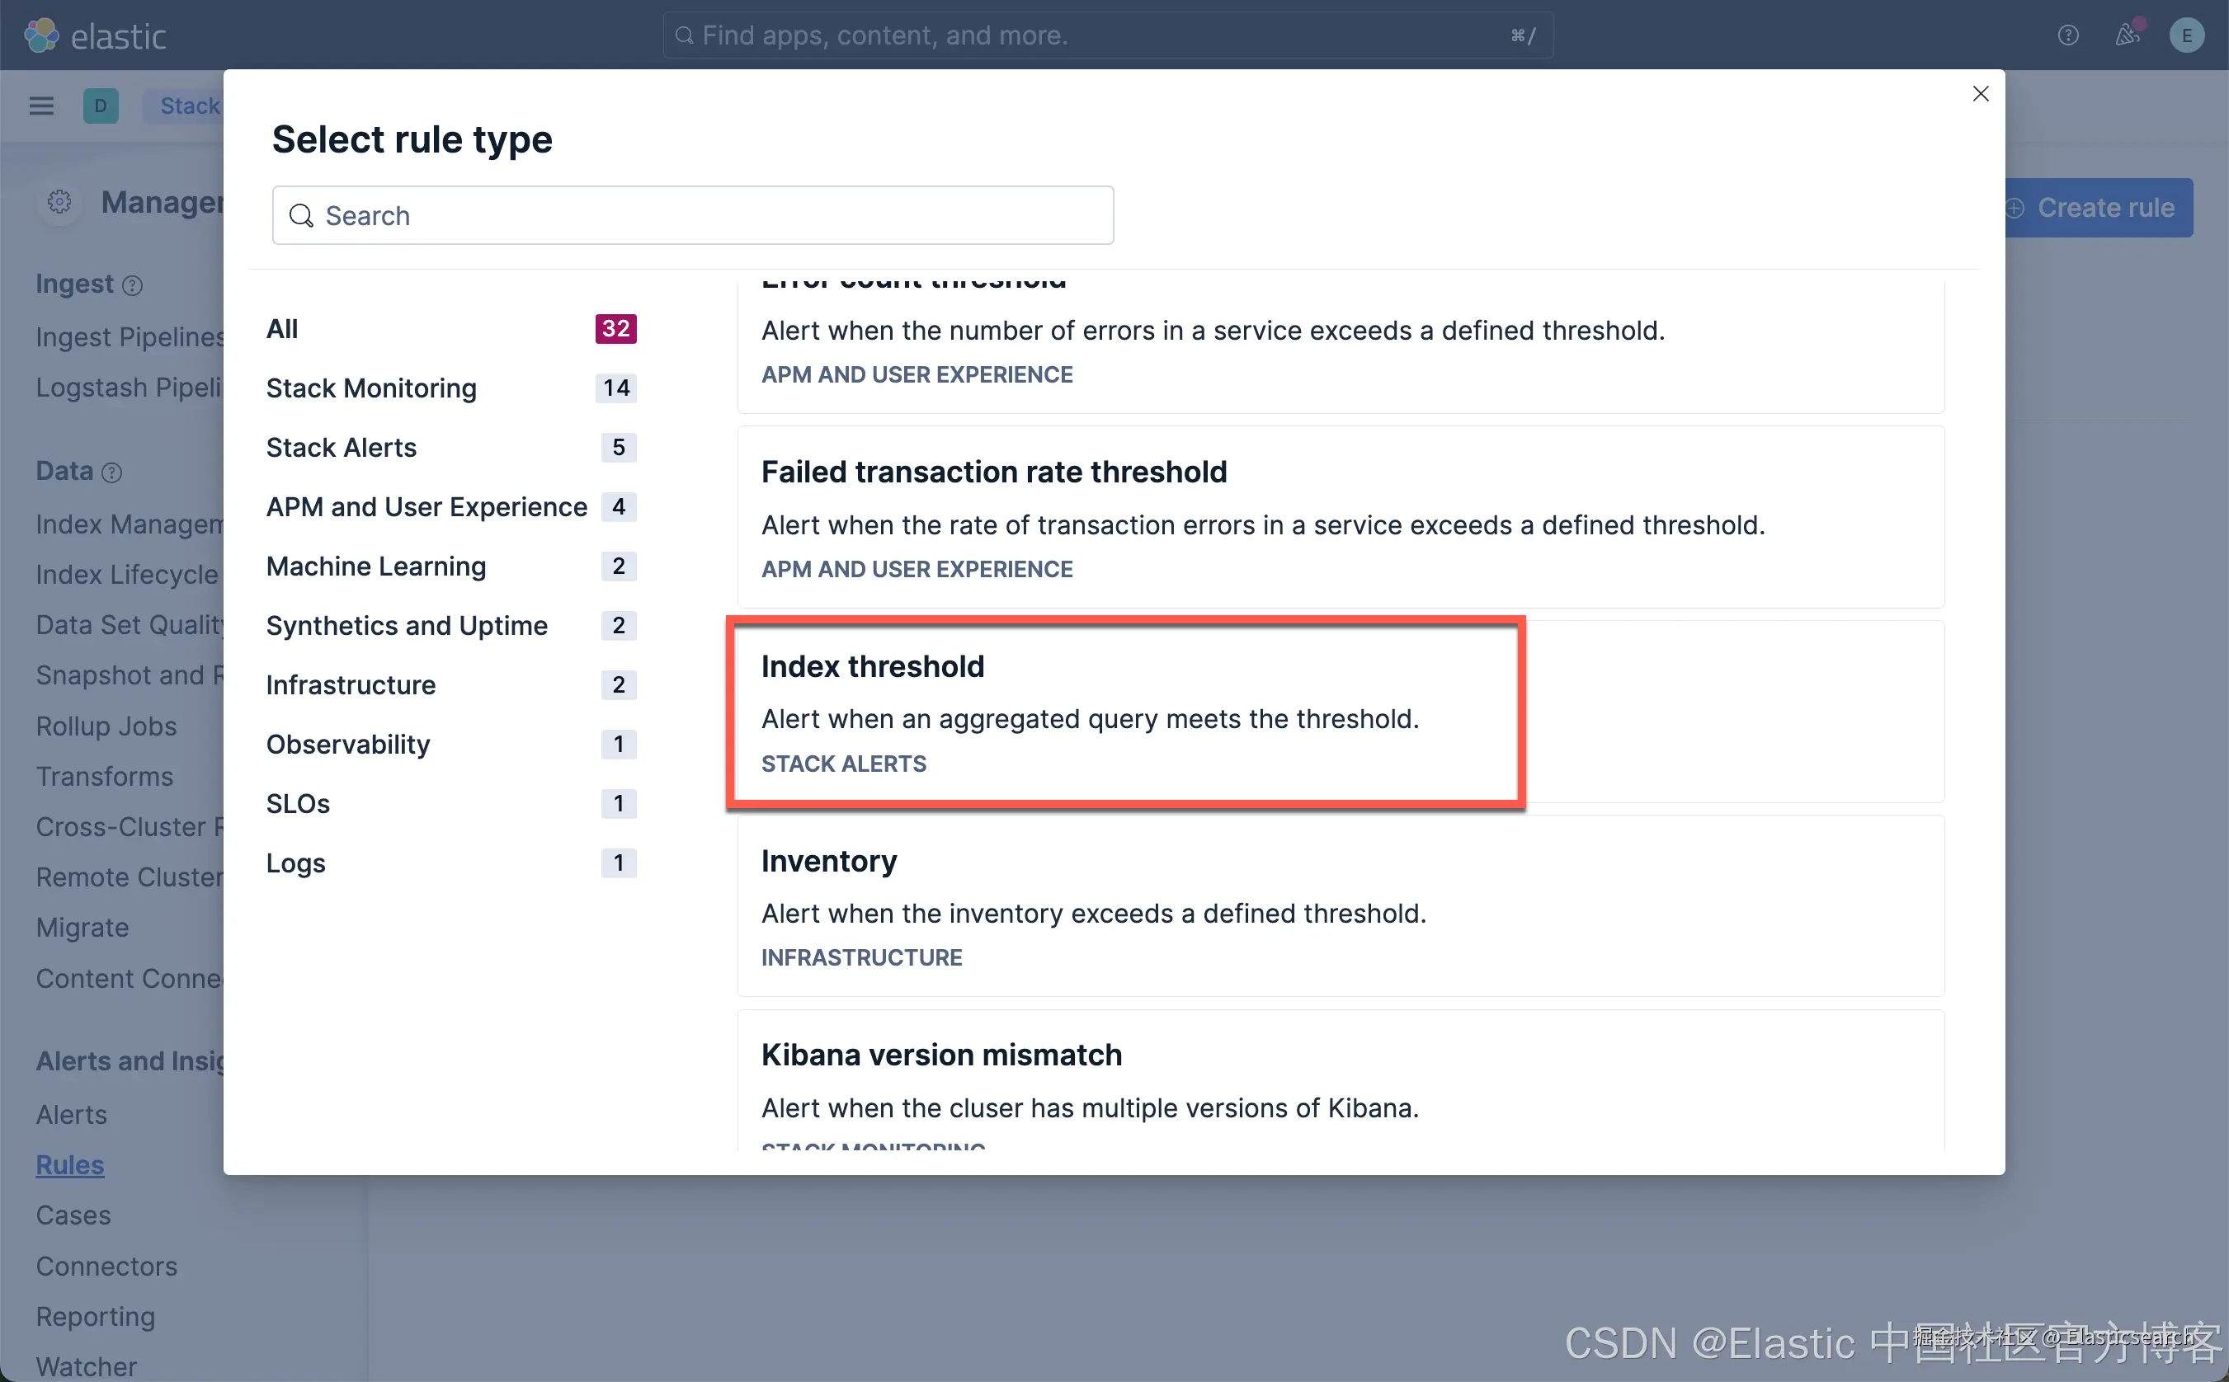Open the newsfeed notifications icon
This screenshot has height=1382, width=2229.
tap(2127, 35)
